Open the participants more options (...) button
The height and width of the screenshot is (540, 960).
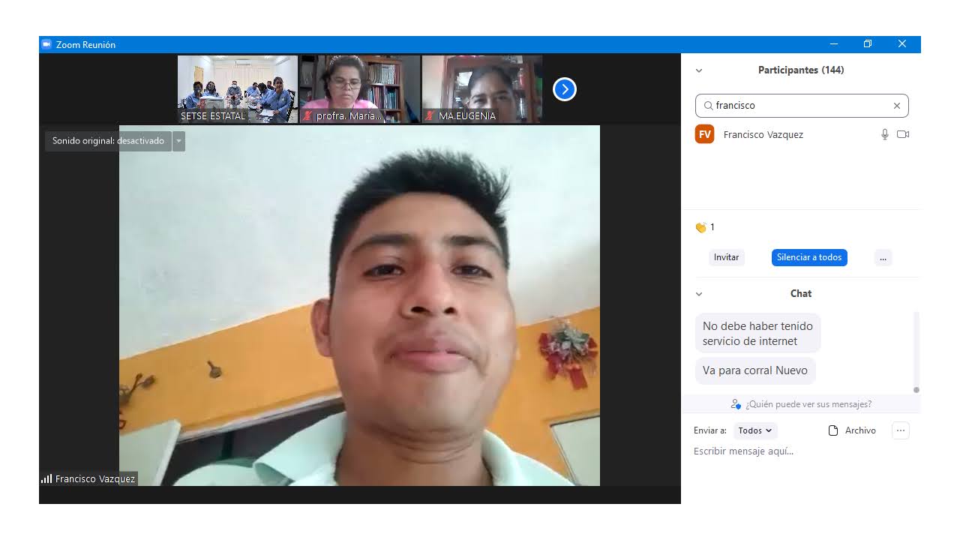coord(883,257)
